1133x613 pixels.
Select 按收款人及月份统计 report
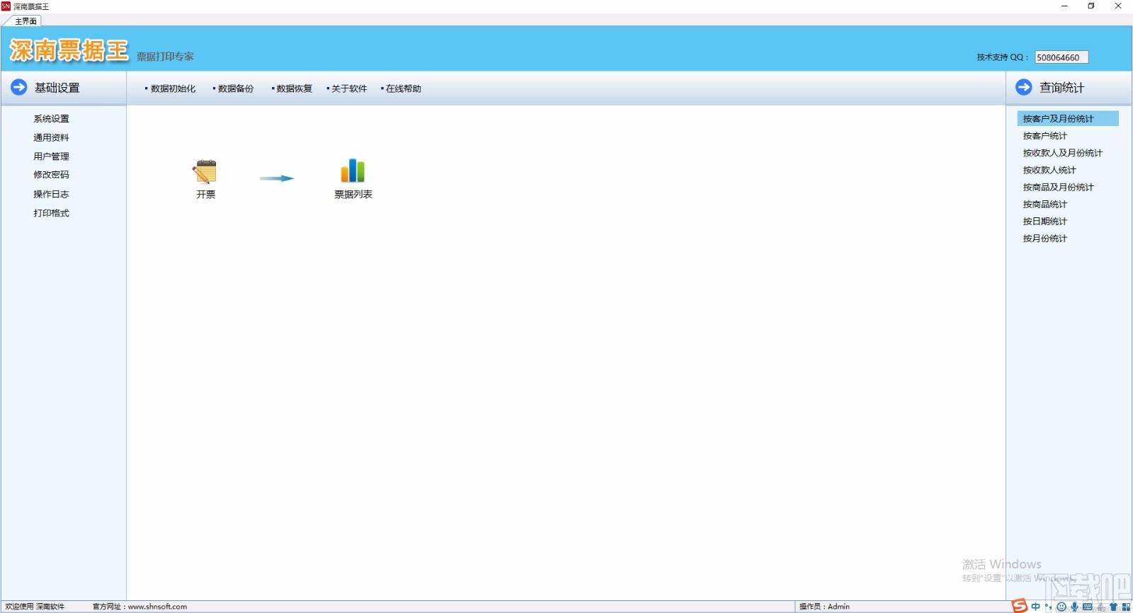1062,153
